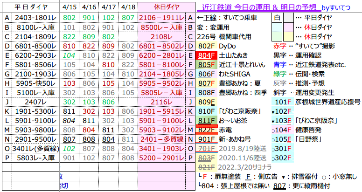
Task: Select the red 804F legend cell
Action: point(206,55)
